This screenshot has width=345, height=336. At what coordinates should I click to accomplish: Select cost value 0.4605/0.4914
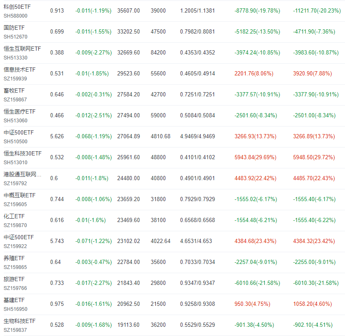tap(197, 74)
